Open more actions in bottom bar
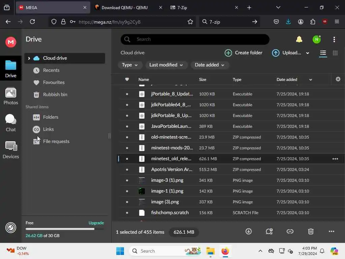 point(332,231)
